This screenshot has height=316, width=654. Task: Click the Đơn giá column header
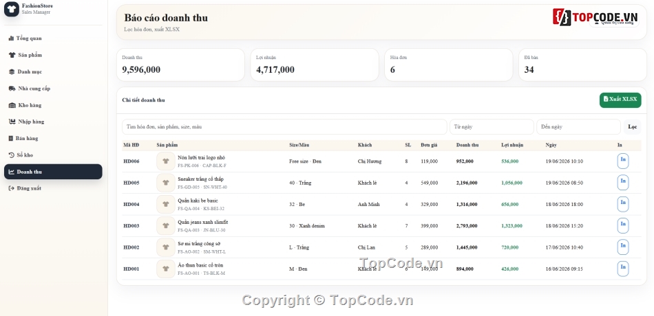tap(429, 145)
